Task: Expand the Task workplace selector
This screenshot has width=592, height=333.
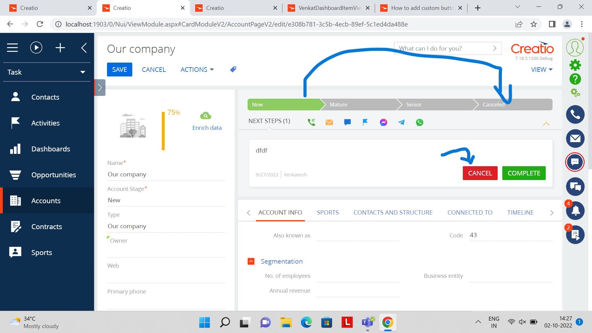Action: pyautogui.click(x=82, y=72)
